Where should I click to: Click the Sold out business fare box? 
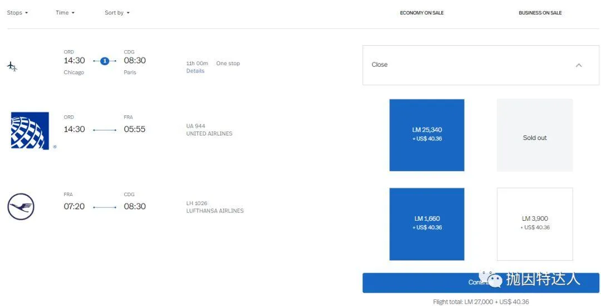point(535,138)
